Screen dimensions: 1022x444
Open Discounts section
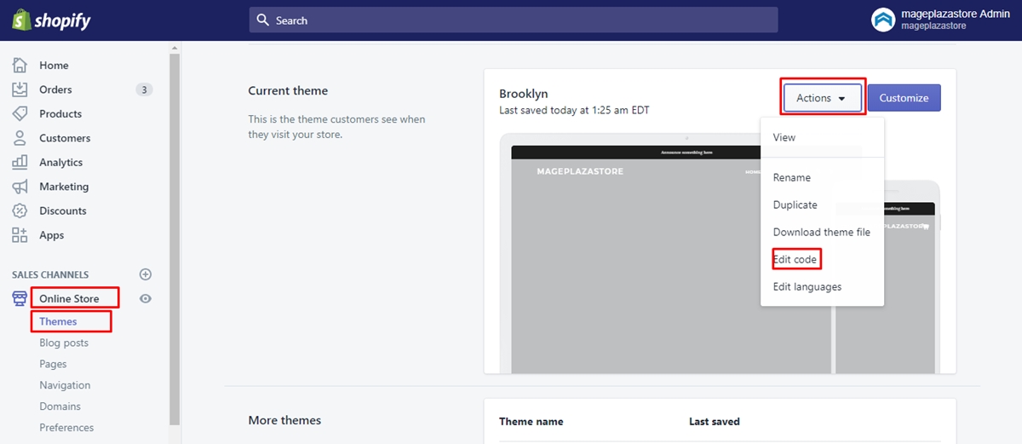[x=63, y=211]
